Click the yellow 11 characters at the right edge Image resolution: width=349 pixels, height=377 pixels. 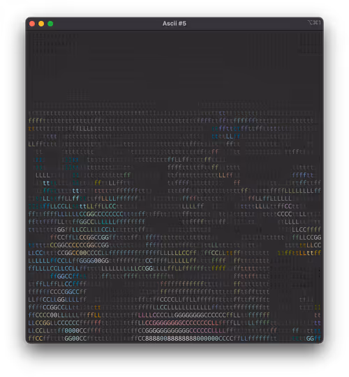pyautogui.click(x=318, y=307)
